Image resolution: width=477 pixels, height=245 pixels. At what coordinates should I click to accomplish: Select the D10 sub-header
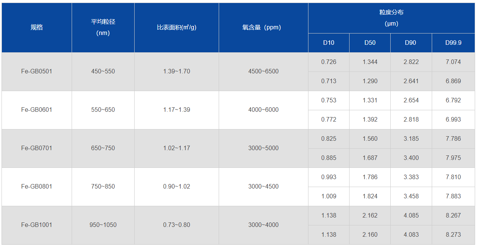[329, 43]
